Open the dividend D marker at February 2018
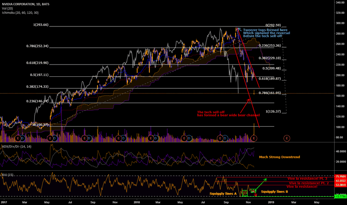 click(x=155, y=139)
